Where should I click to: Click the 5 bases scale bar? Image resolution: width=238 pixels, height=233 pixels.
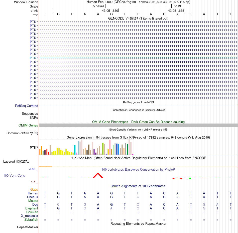pos(138,6)
